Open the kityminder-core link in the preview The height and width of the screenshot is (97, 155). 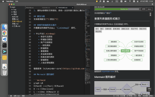108,71
